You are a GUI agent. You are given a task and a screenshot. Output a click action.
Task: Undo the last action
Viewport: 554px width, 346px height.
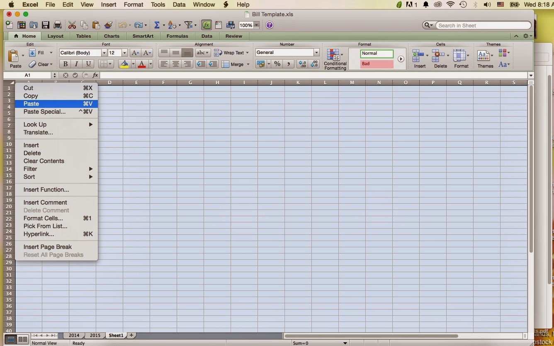point(122,25)
